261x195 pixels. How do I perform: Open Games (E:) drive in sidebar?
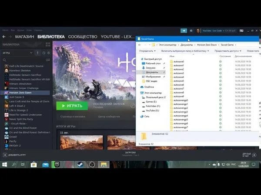(151, 102)
